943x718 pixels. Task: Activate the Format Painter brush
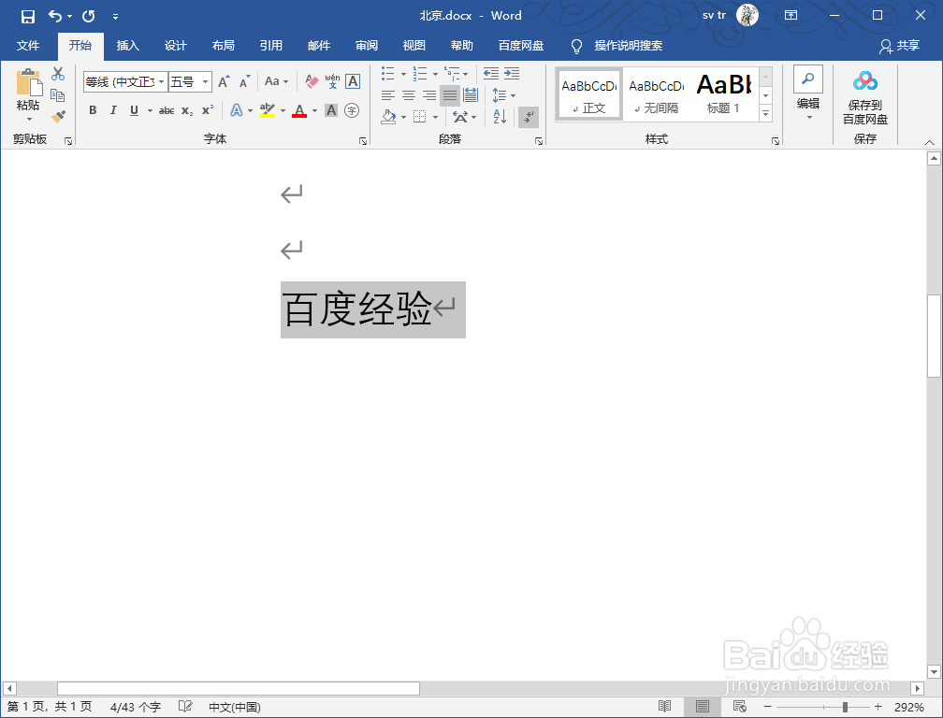tap(58, 116)
